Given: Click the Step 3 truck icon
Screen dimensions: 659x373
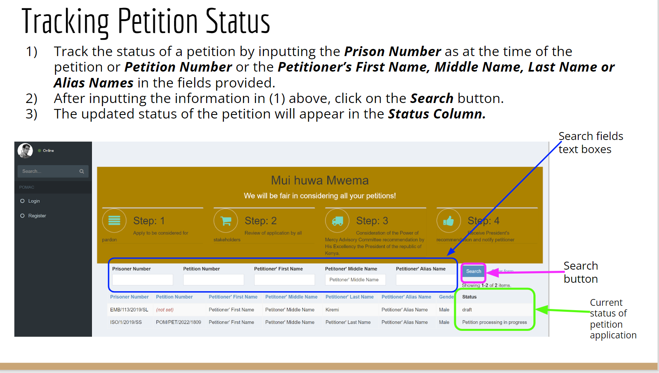Looking at the screenshot, I should click(x=337, y=220).
